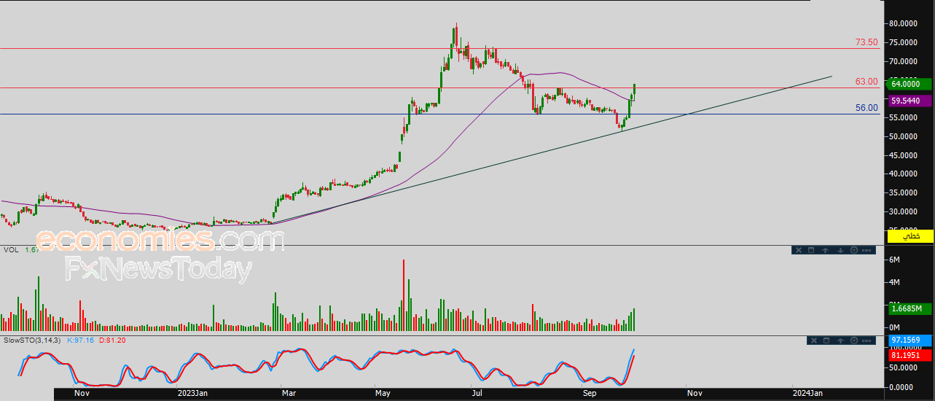Open more options for VOL panel
Viewport: 935px width, 401px height.
coord(867,250)
